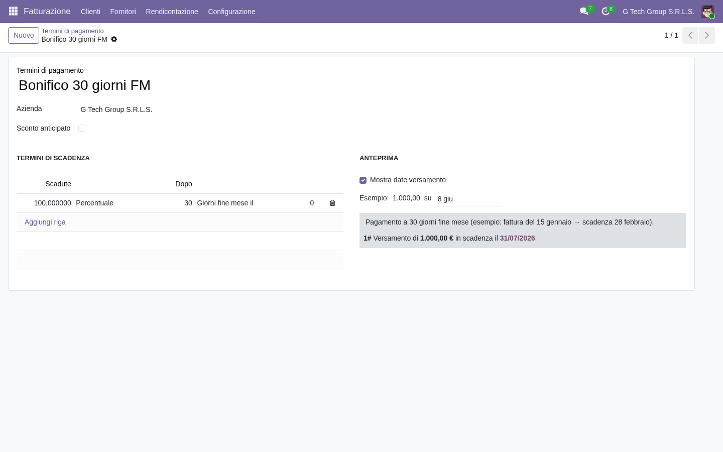723x452 pixels.
Task: Go to Fatturazione app home
Action: 47,11
